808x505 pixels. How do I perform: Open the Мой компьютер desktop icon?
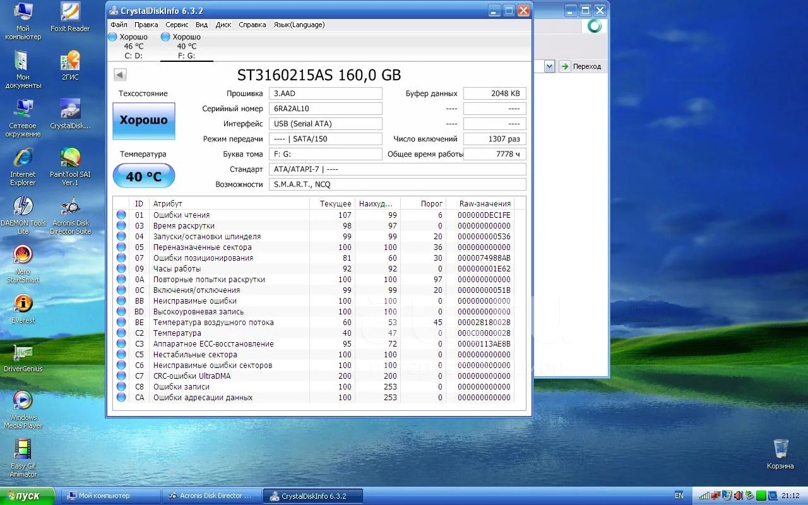23,21
